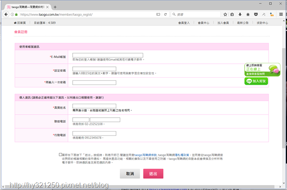Screen dimensions: 287x190
Task: Click the 行動電話 input field
Action: coord(94,133)
